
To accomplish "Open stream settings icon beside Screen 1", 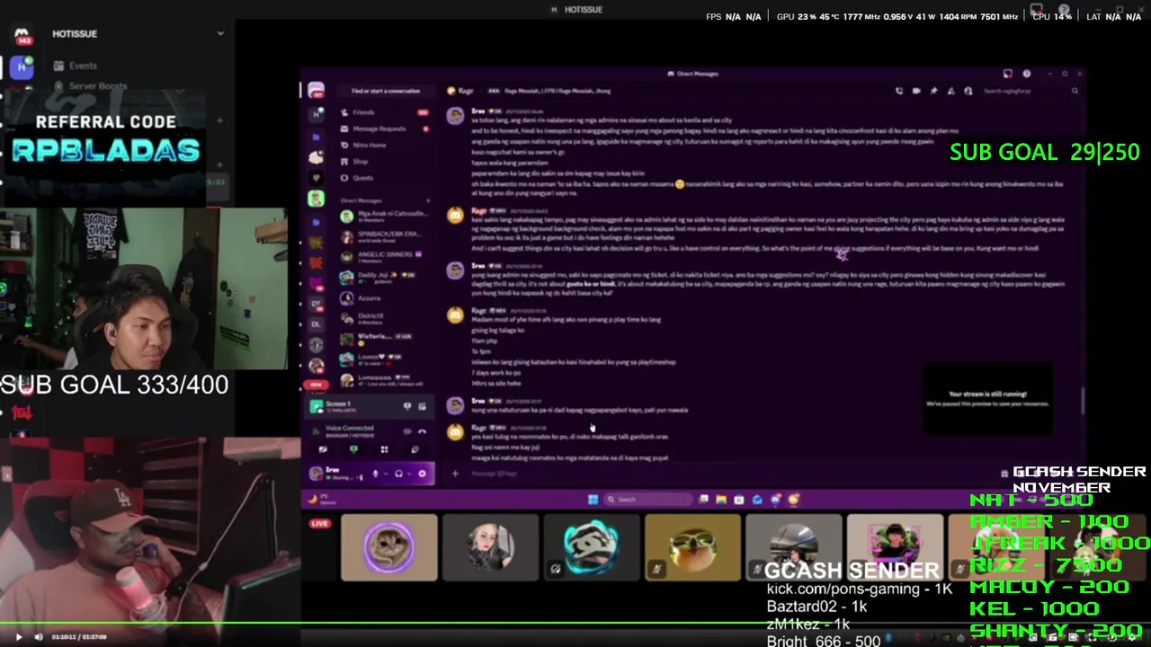I will 422,406.
